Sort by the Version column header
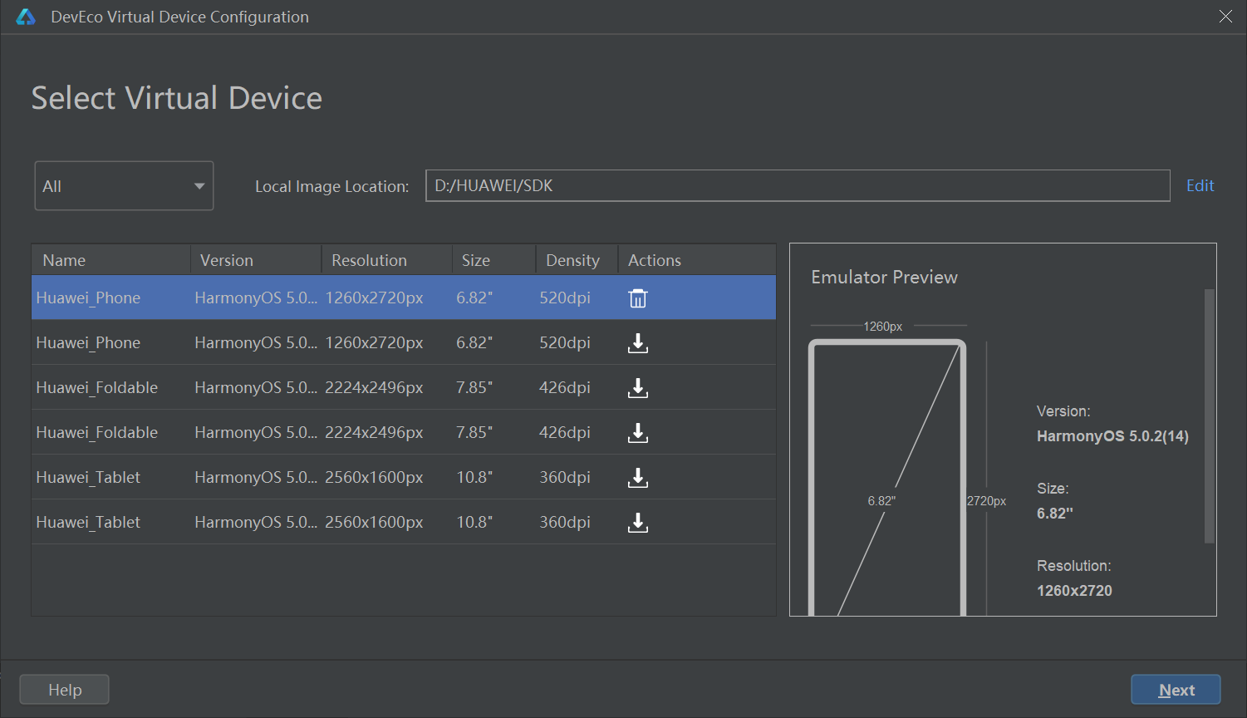 pos(256,260)
